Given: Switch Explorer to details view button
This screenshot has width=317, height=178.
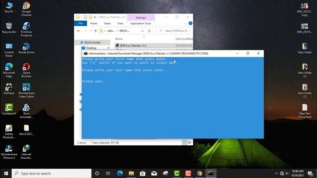Looking at the screenshot, I should point(184,143).
